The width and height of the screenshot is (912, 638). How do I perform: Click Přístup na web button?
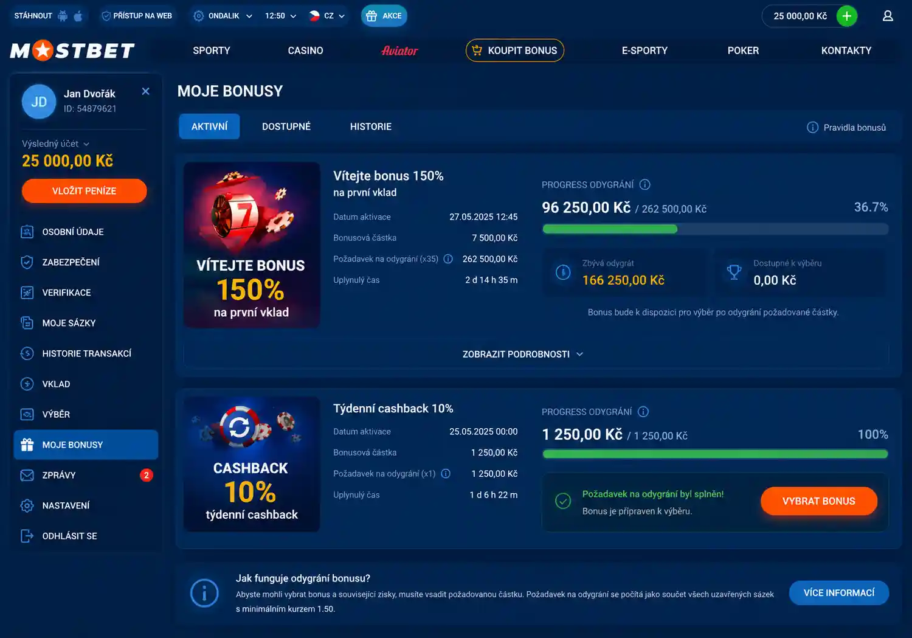[137, 16]
